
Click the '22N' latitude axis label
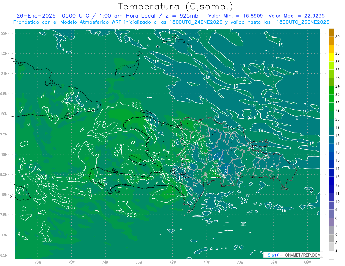tap(5, 33)
